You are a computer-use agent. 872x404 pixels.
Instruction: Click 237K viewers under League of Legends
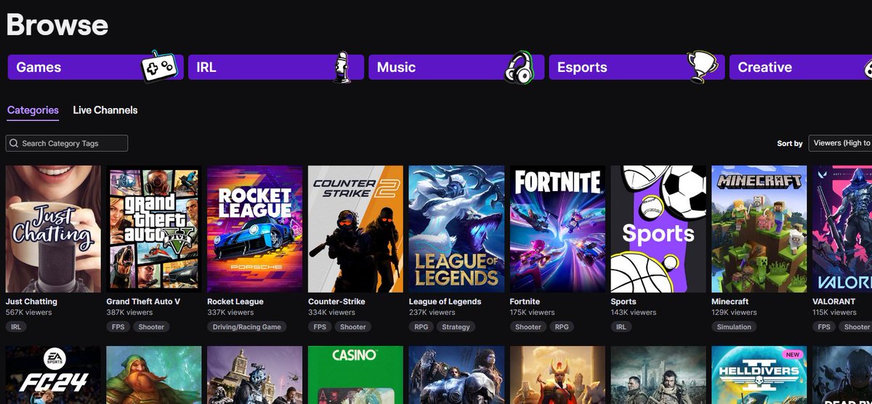pos(432,312)
